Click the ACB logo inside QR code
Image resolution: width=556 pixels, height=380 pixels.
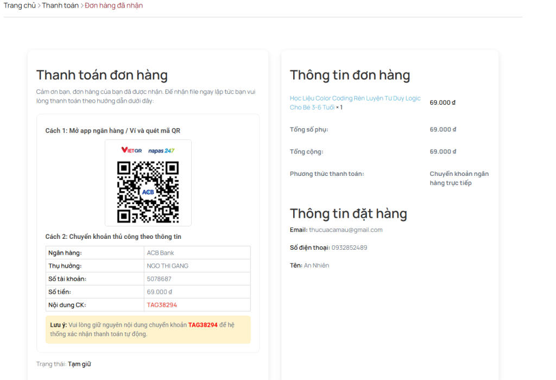(x=148, y=192)
